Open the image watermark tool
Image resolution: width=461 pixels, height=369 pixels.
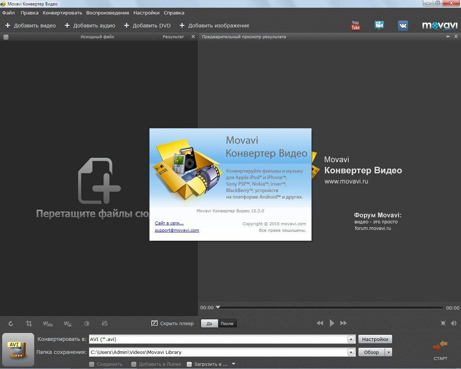point(67,324)
